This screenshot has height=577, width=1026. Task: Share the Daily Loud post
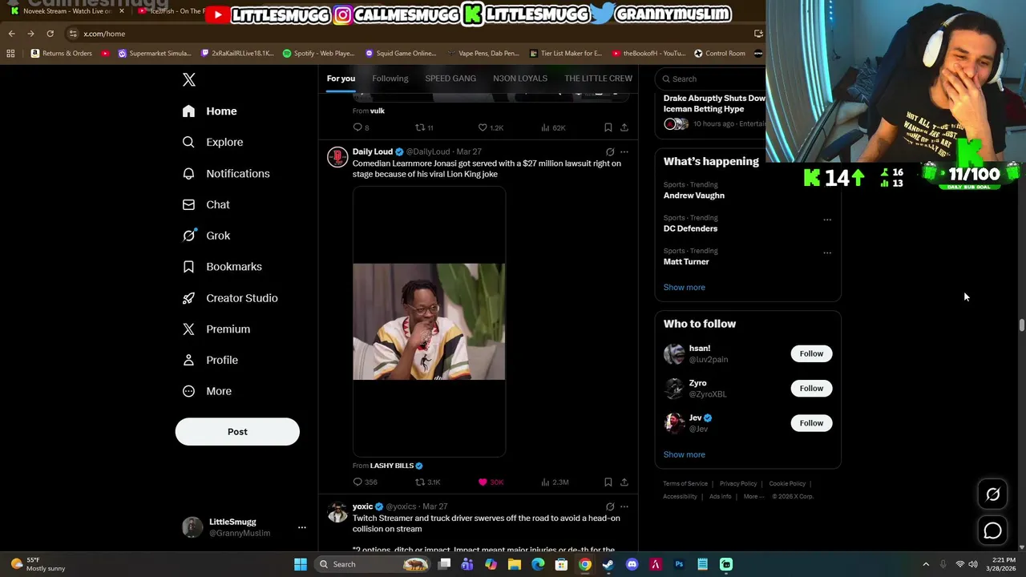point(624,482)
